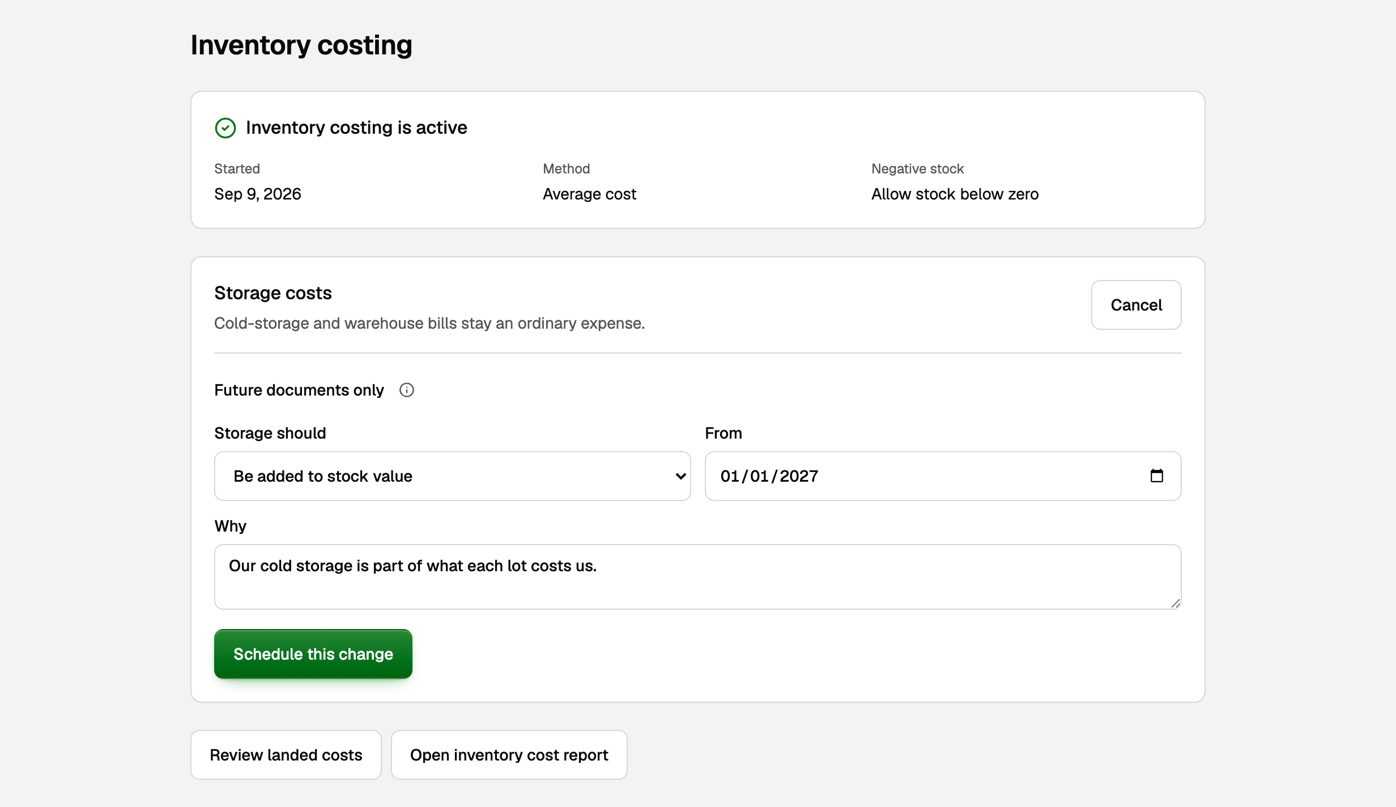
Task: Click the From label
Action: [x=723, y=433]
